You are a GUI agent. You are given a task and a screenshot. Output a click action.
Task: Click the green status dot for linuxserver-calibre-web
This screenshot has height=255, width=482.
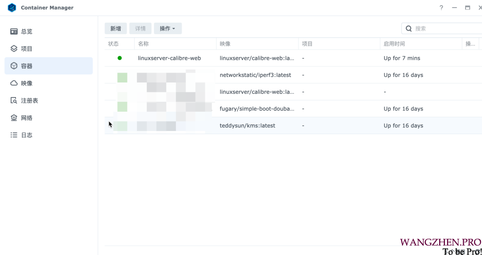[120, 58]
